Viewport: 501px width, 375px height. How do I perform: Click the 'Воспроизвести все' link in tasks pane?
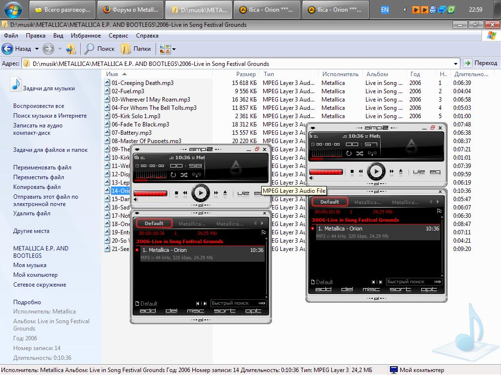point(39,106)
